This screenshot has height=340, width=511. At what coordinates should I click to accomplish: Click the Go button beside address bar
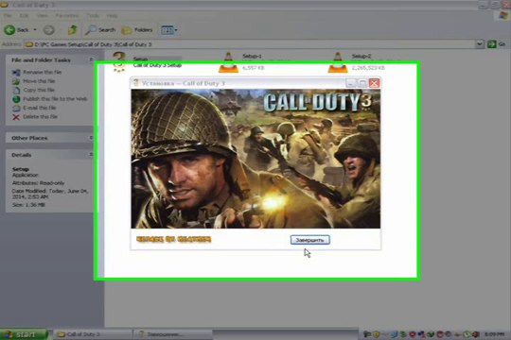(x=497, y=44)
